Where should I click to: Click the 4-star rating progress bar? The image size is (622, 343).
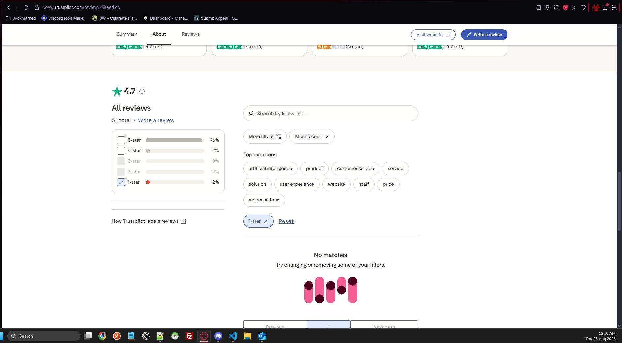pyautogui.click(x=175, y=151)
